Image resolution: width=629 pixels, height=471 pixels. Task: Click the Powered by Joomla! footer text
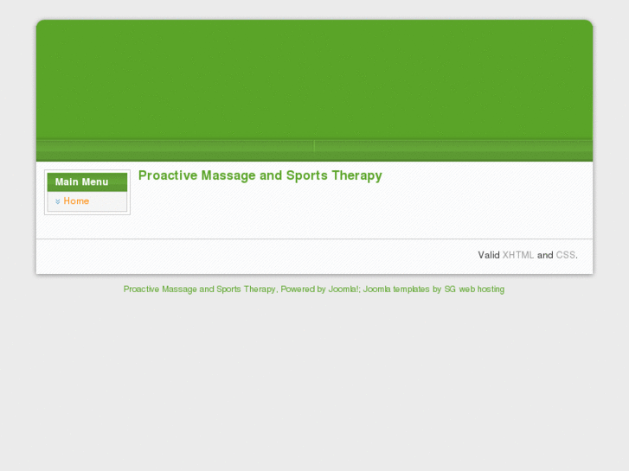click(320, 290)
